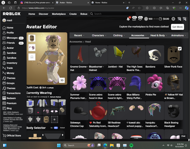Open the madi username link in sidebar
Image resolution: width=190 pixels, height=149 pixels.
tap(9, 20)
